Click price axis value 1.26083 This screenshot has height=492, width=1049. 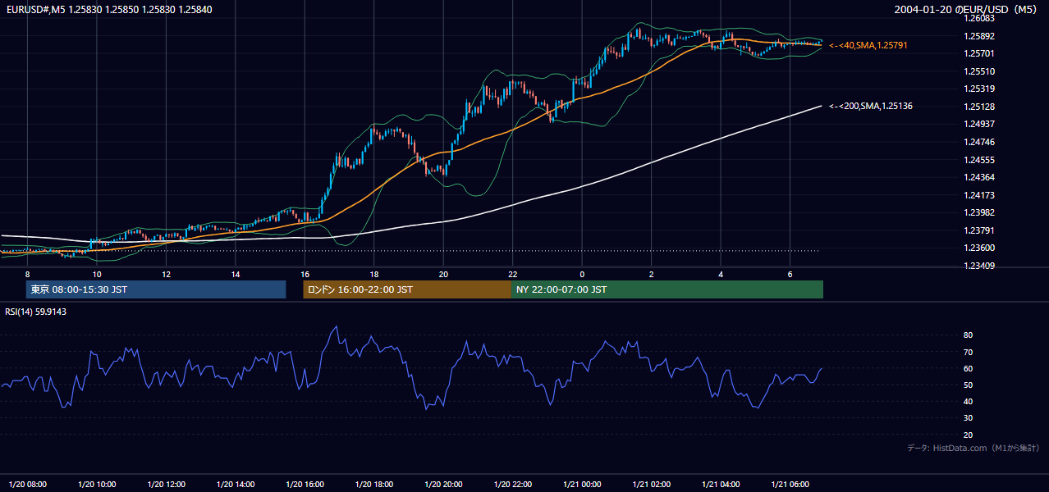[978, 18]
